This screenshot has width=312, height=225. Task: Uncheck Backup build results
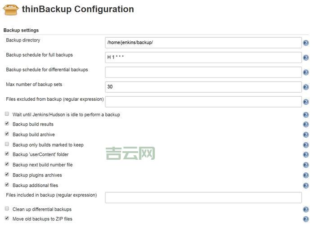(7, 124)
